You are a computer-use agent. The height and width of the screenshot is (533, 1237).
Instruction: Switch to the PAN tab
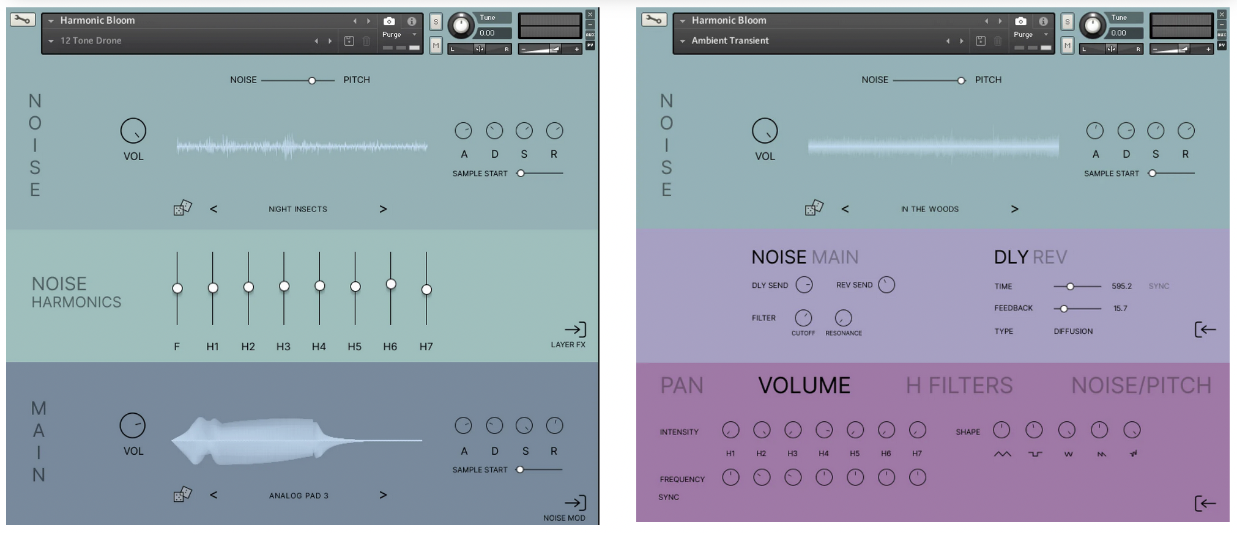point(682,386)
